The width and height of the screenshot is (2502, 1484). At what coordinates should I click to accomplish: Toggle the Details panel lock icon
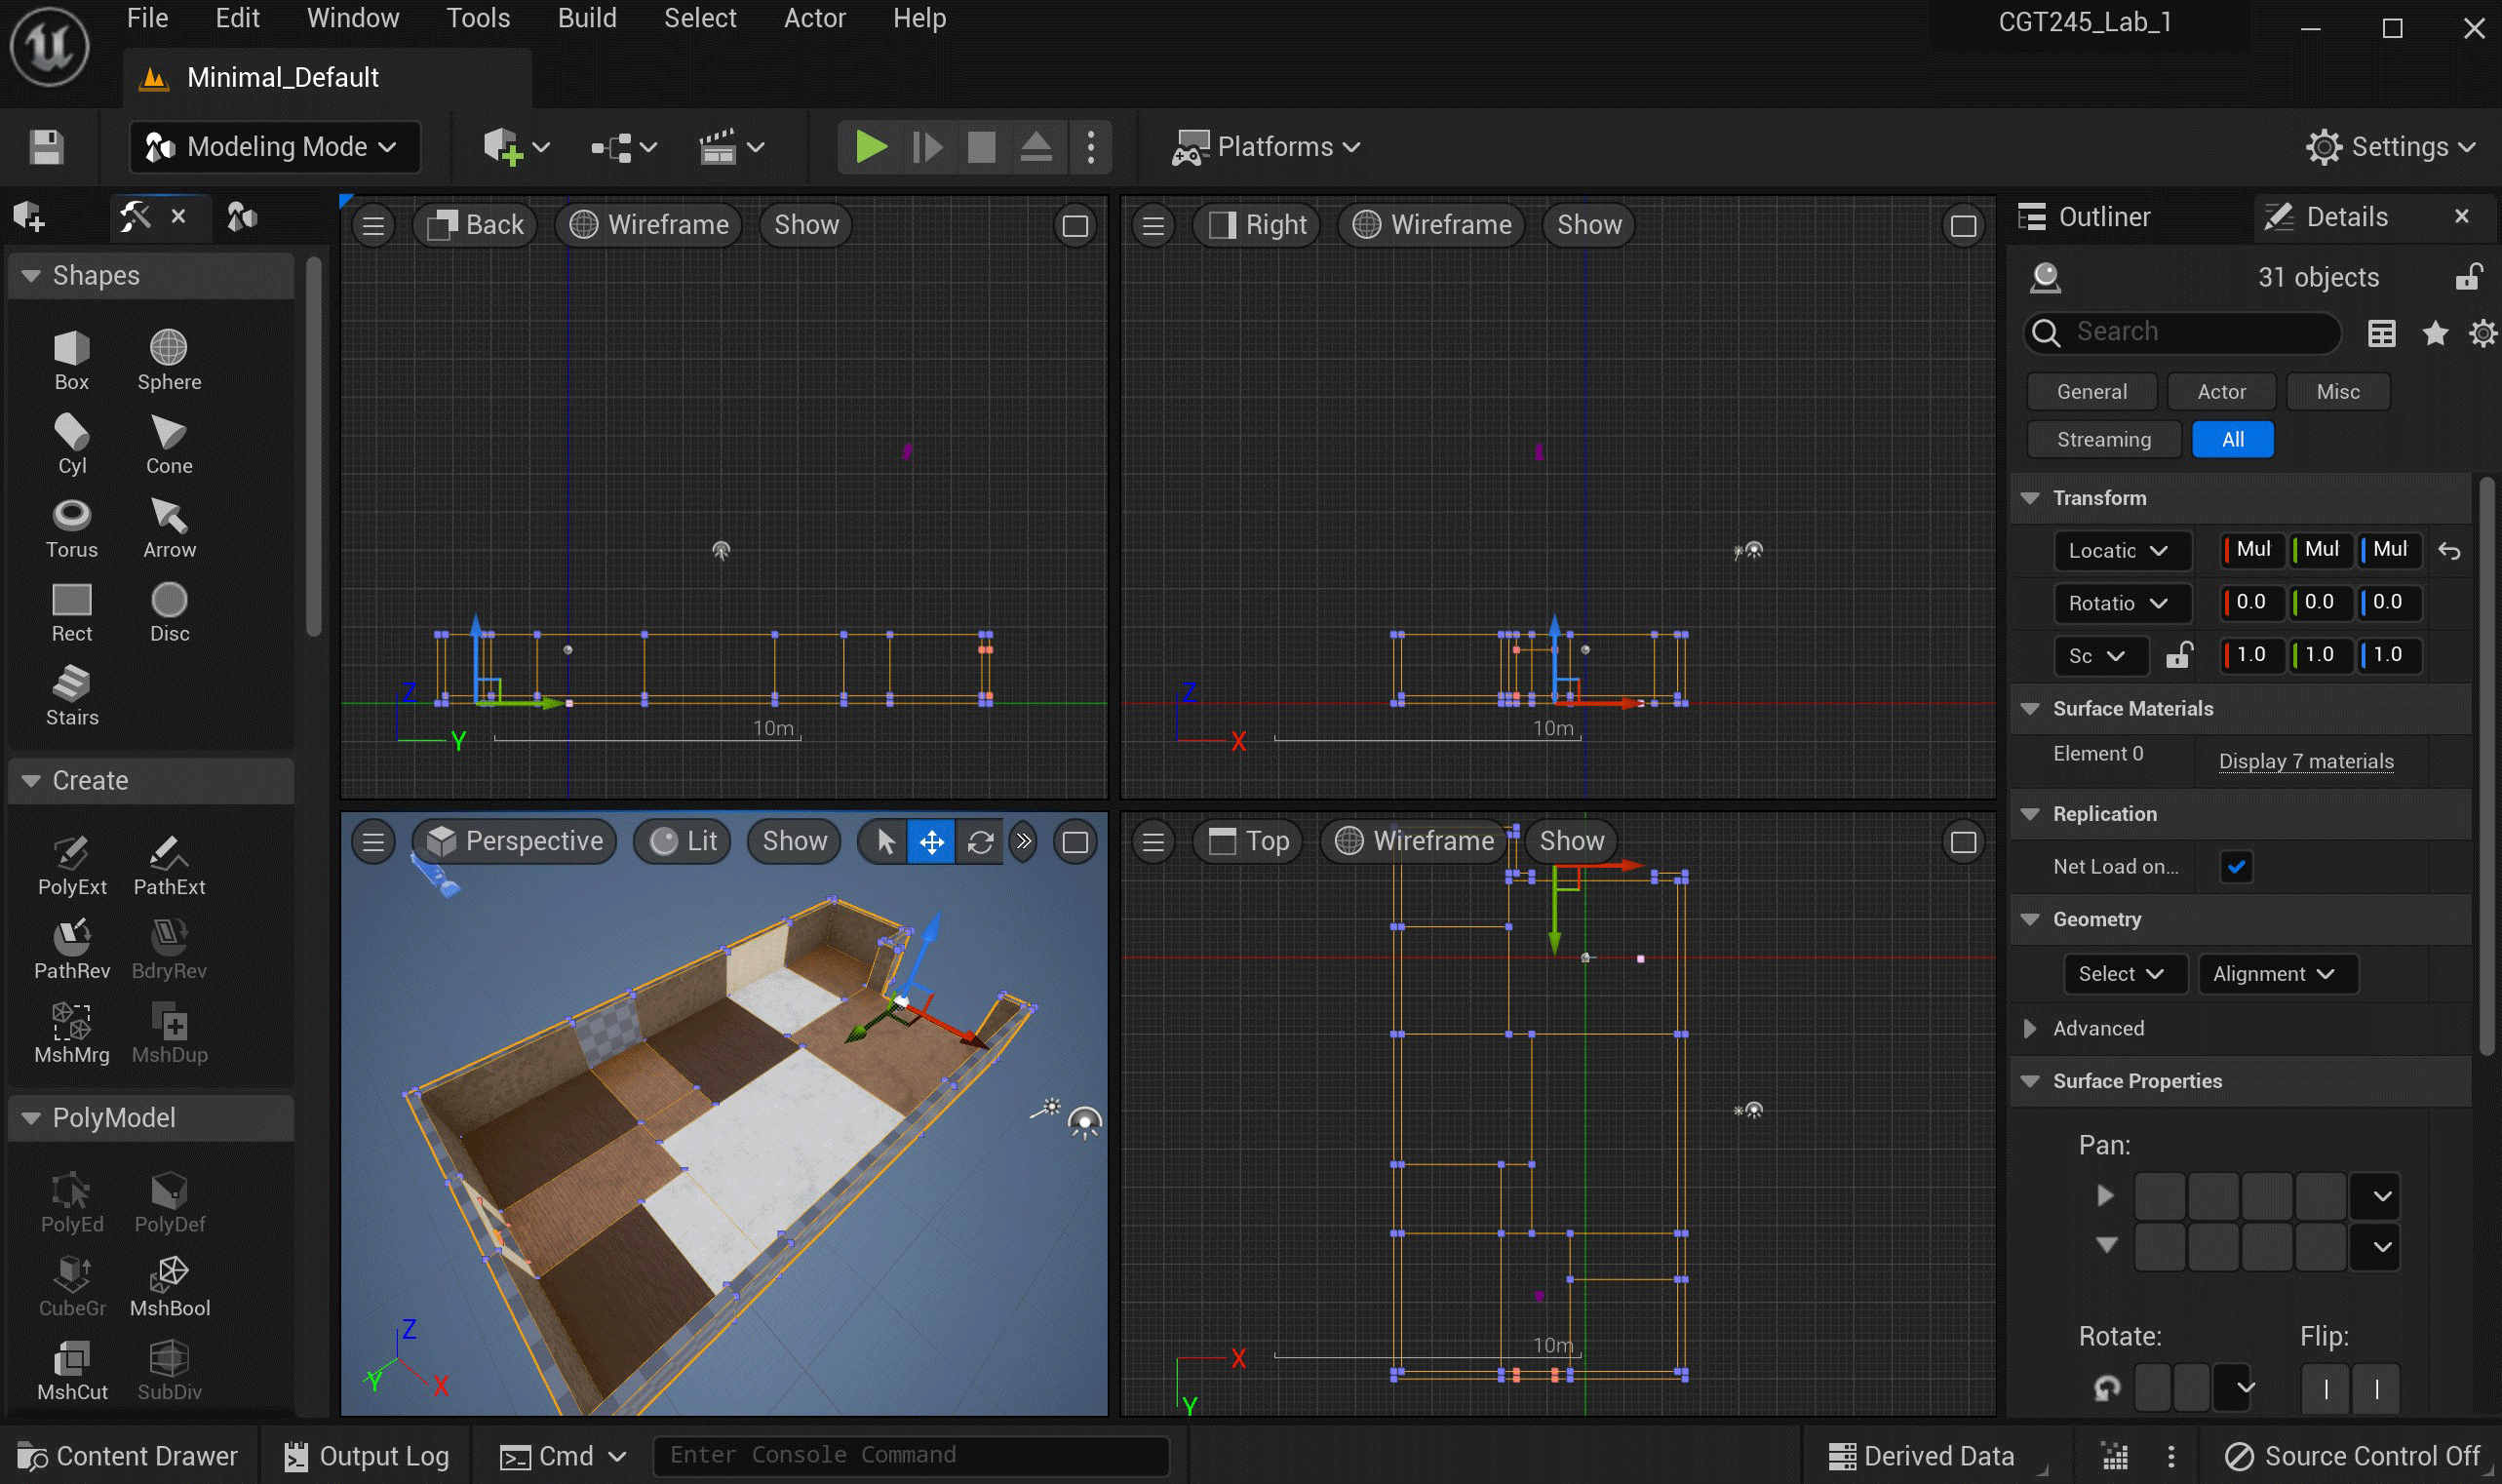pos(2468,277)
